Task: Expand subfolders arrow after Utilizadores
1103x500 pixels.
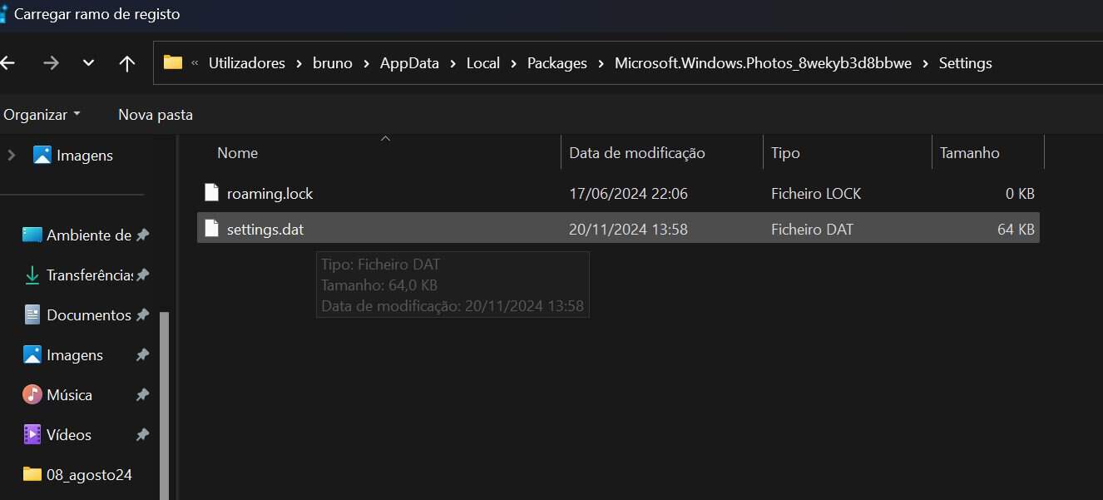Action: coord(299,63)
